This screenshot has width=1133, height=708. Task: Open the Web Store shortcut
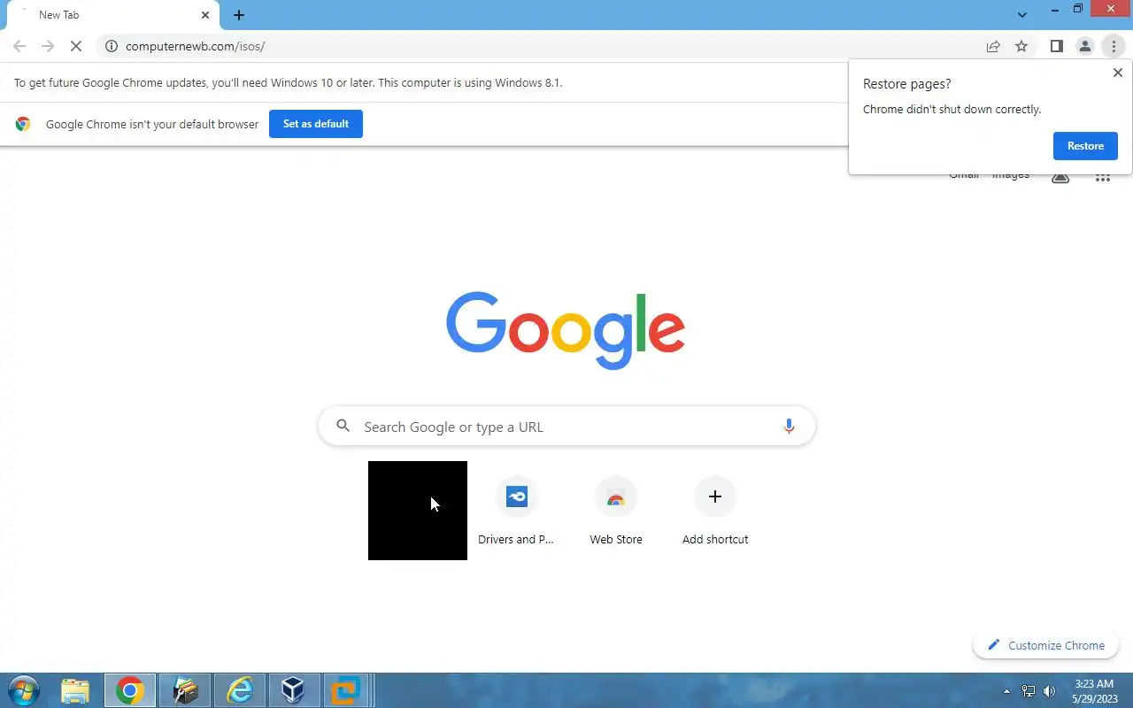coord(616,511)
